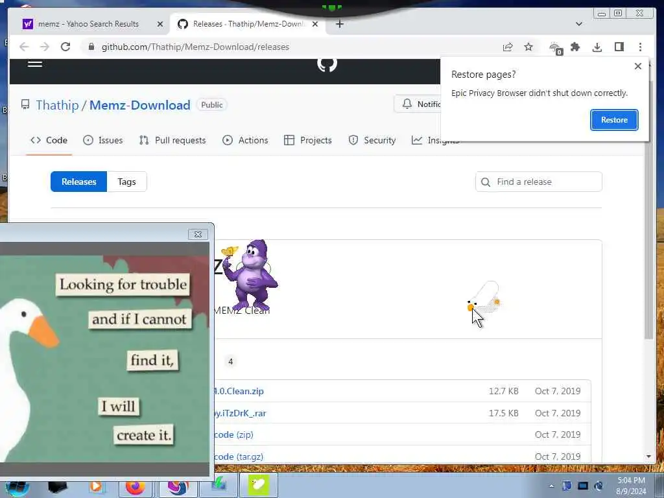Open the Pull requests tab

tap(172, 140)
